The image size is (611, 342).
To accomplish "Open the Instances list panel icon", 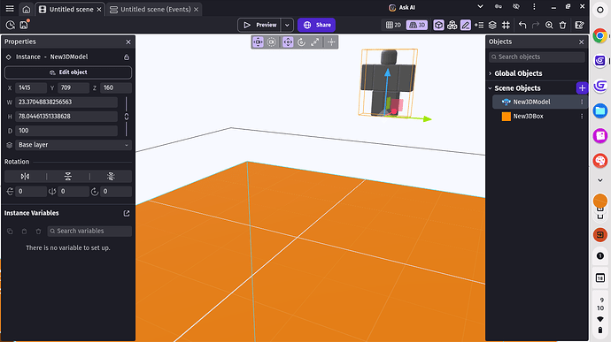I will pos(479,25).
